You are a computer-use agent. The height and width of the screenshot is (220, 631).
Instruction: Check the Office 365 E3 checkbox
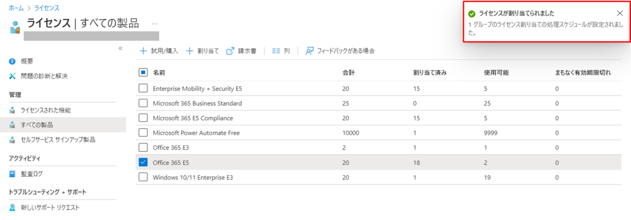(143, 148)
